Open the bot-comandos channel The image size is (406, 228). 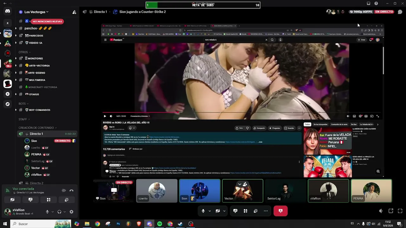[x=47, y=110]
